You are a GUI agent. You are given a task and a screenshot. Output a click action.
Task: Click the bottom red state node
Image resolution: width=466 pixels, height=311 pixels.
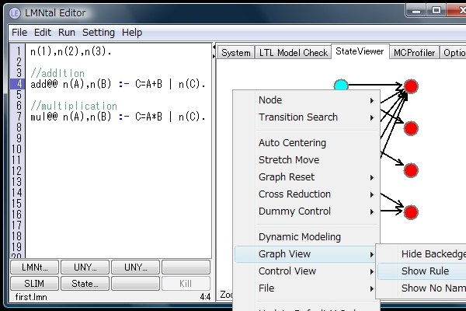pyautogui.click(x=412, y=211)
